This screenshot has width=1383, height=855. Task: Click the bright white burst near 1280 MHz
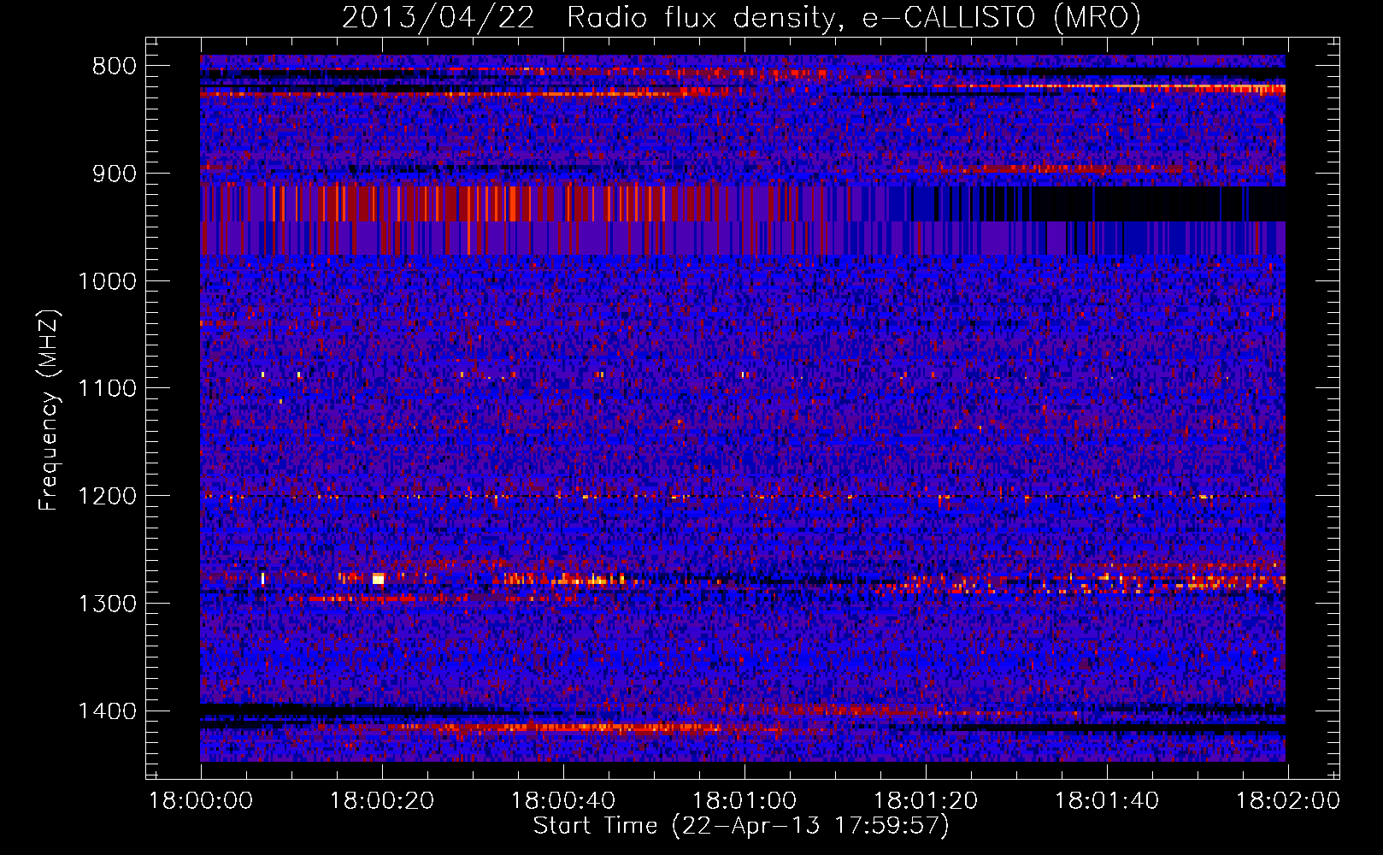pos(378,579)
